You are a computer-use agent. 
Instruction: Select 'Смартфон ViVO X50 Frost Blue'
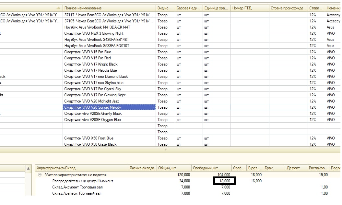pyautogui.click(x=89, y=138)
